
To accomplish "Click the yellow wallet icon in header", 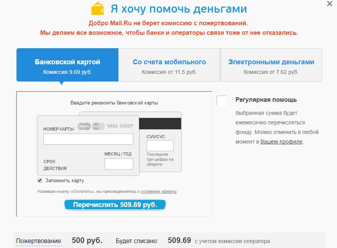I will 98,8.
